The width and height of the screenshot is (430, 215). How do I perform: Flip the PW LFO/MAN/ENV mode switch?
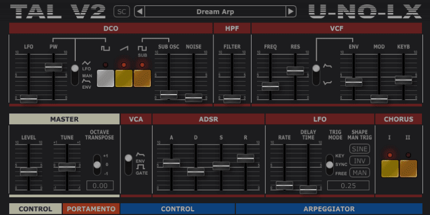pos(75,75)
